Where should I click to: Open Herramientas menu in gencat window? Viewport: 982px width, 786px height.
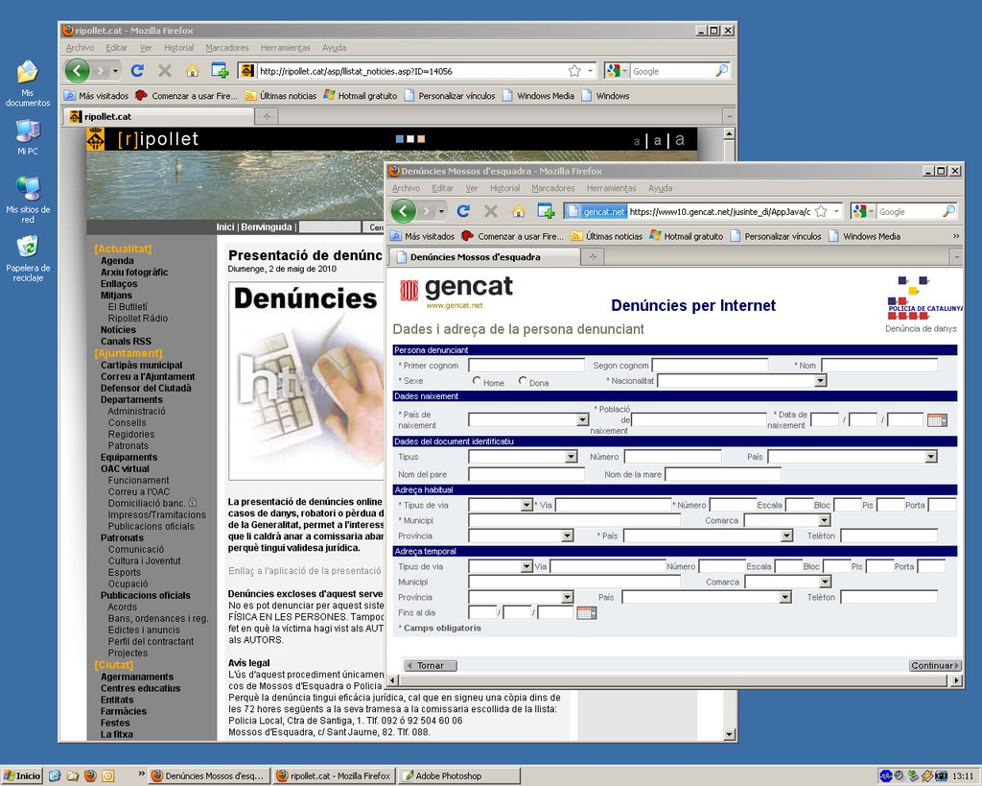coord(611,188)
